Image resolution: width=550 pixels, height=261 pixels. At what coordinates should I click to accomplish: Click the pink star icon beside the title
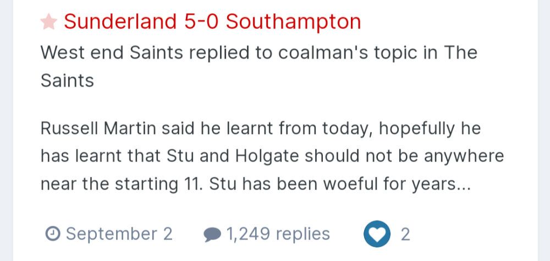point(48,22)
